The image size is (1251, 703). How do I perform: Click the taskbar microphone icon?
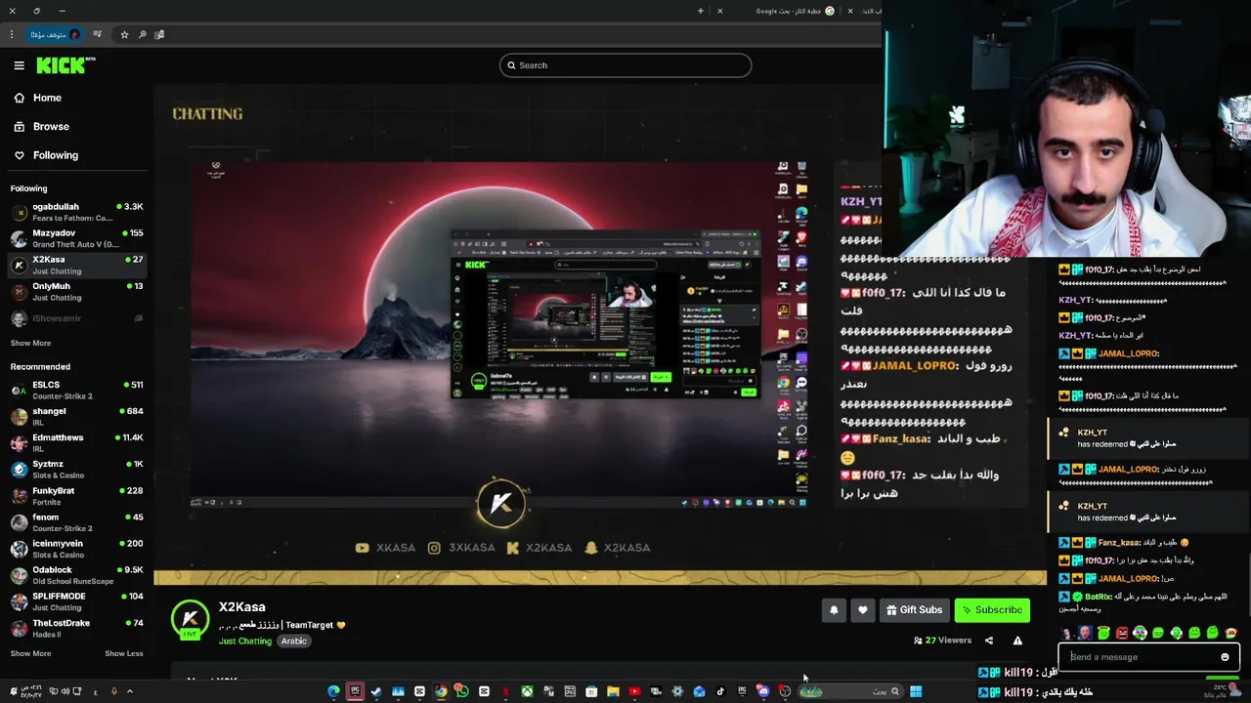pyautogui.click(x=114, y=691)
